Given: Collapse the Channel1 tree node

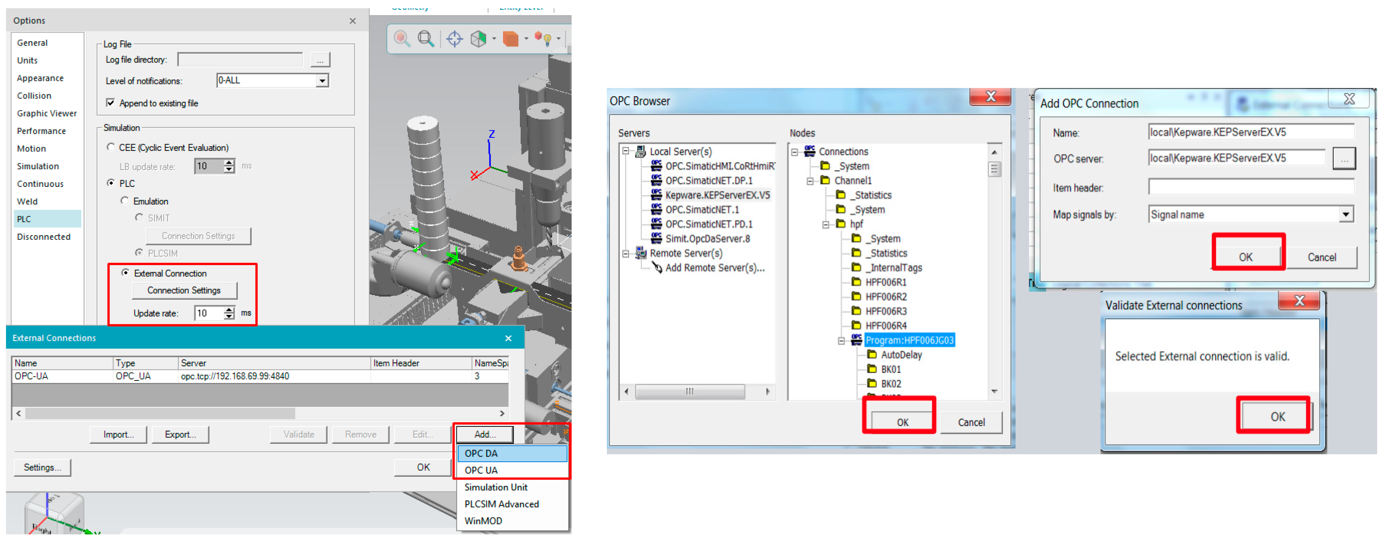Looking at the screenshot, I should [810, 181].
